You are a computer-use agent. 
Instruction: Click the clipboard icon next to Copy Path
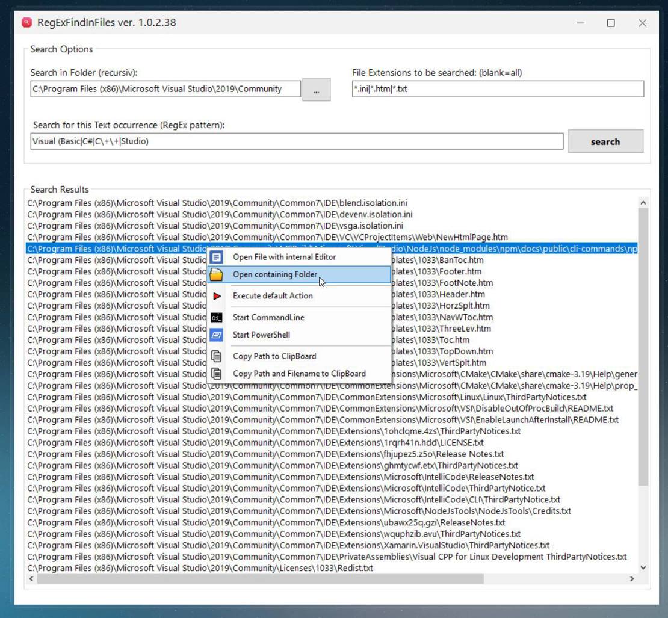tap(217, 356)
